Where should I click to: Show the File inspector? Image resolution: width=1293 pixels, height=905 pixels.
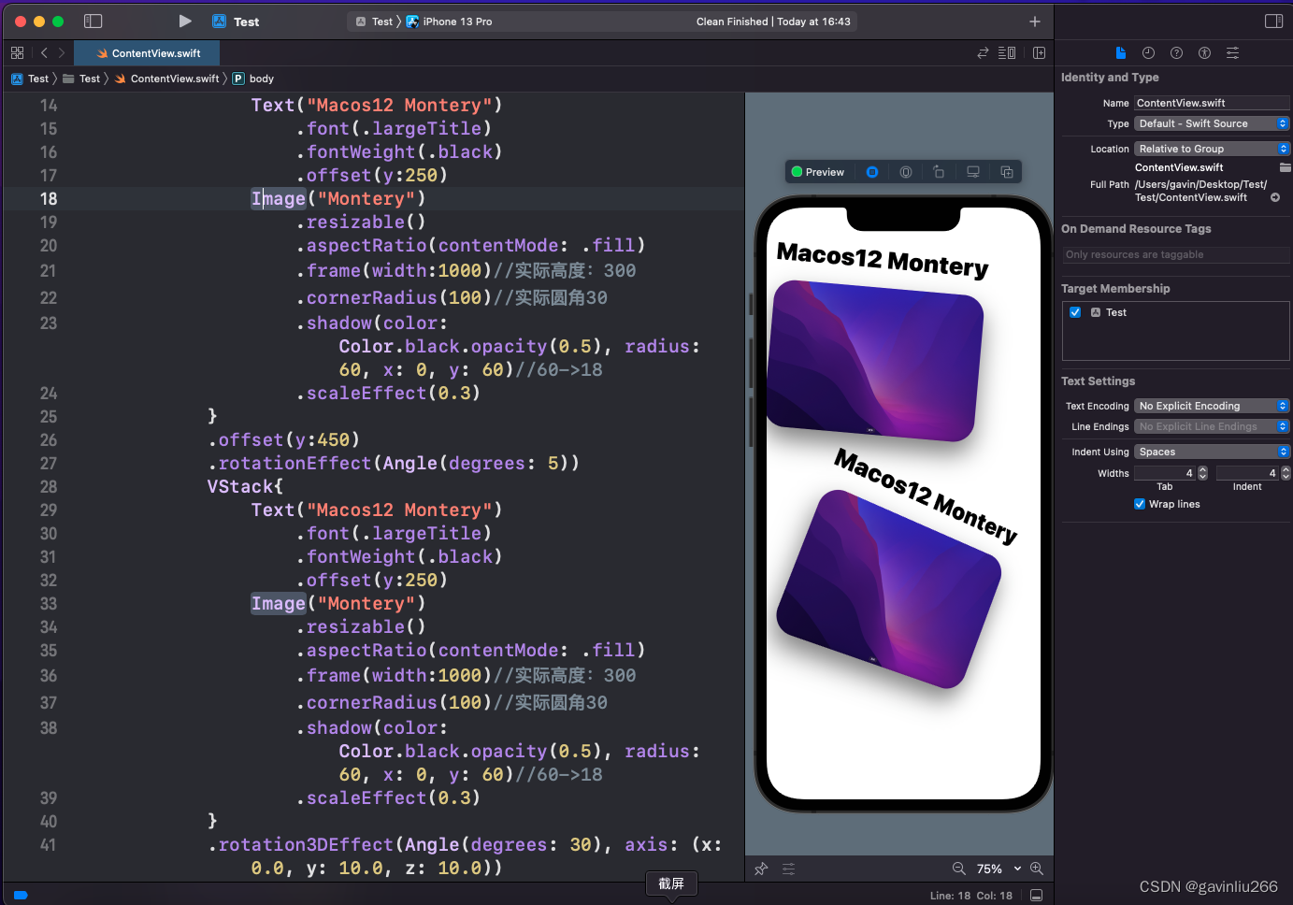pos(1120,53)
